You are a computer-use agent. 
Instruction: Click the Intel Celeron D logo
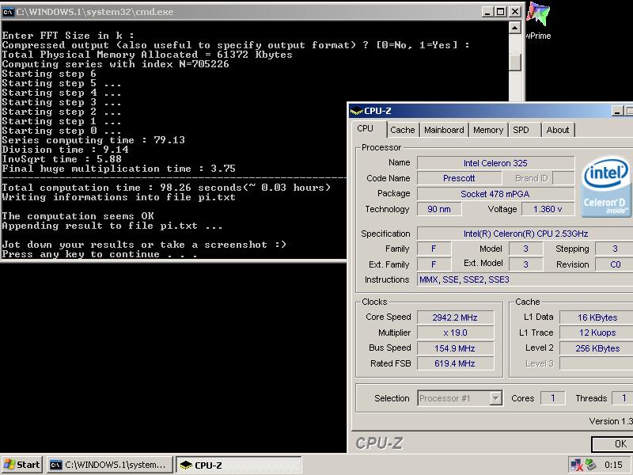605,187
